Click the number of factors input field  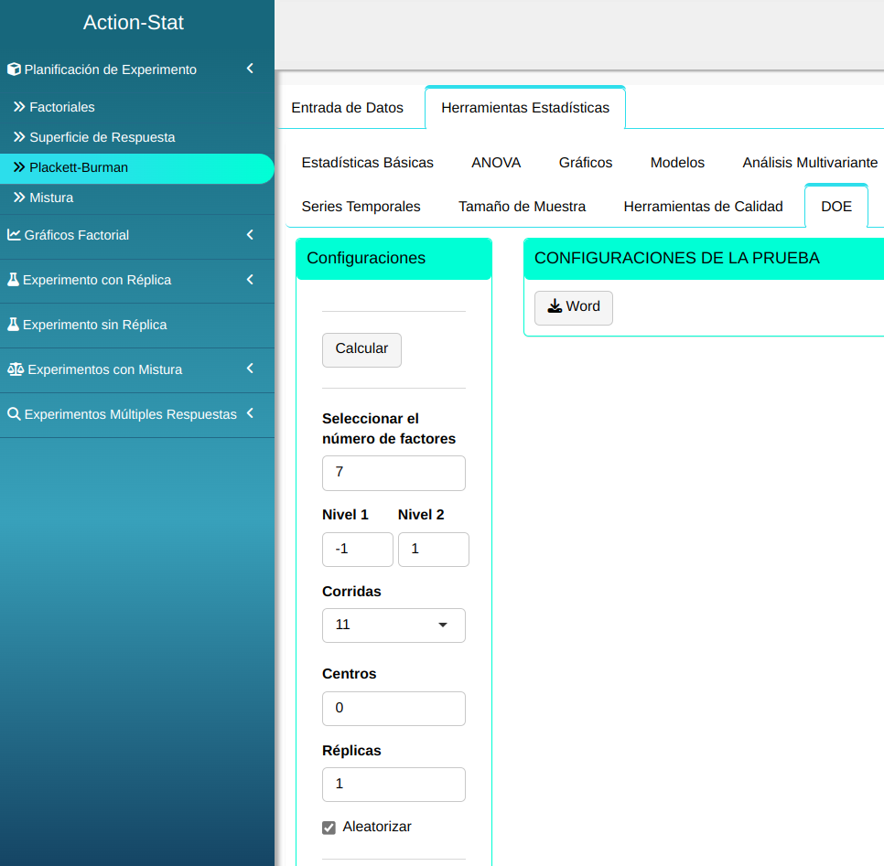tap(393, 473)
